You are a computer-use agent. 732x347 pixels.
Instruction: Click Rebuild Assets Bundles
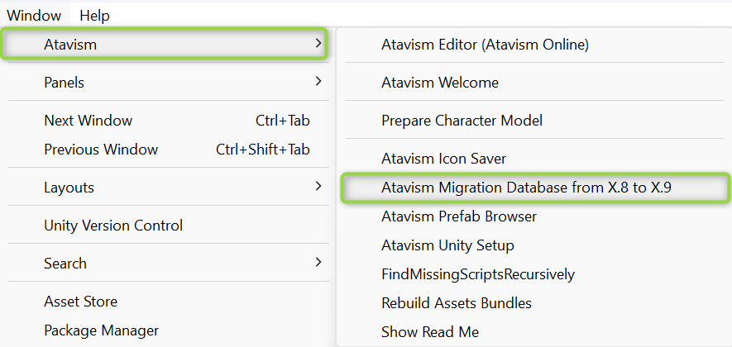[456, 303]
